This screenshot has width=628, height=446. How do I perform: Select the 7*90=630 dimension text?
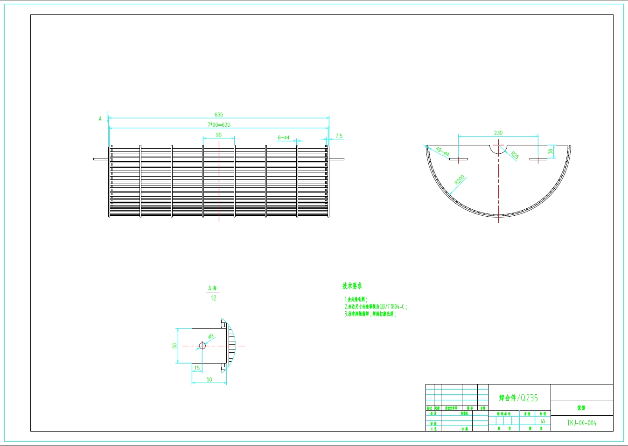click(x=218, y=125)
